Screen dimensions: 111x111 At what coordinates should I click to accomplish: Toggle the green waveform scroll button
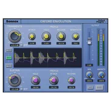coord(9,58)
